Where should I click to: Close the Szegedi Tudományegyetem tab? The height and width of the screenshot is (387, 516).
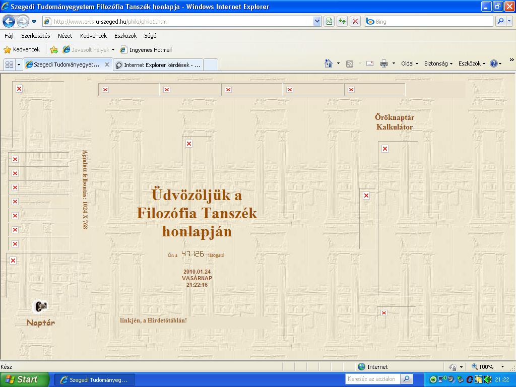pyautogui.click(x=107, y=64)
